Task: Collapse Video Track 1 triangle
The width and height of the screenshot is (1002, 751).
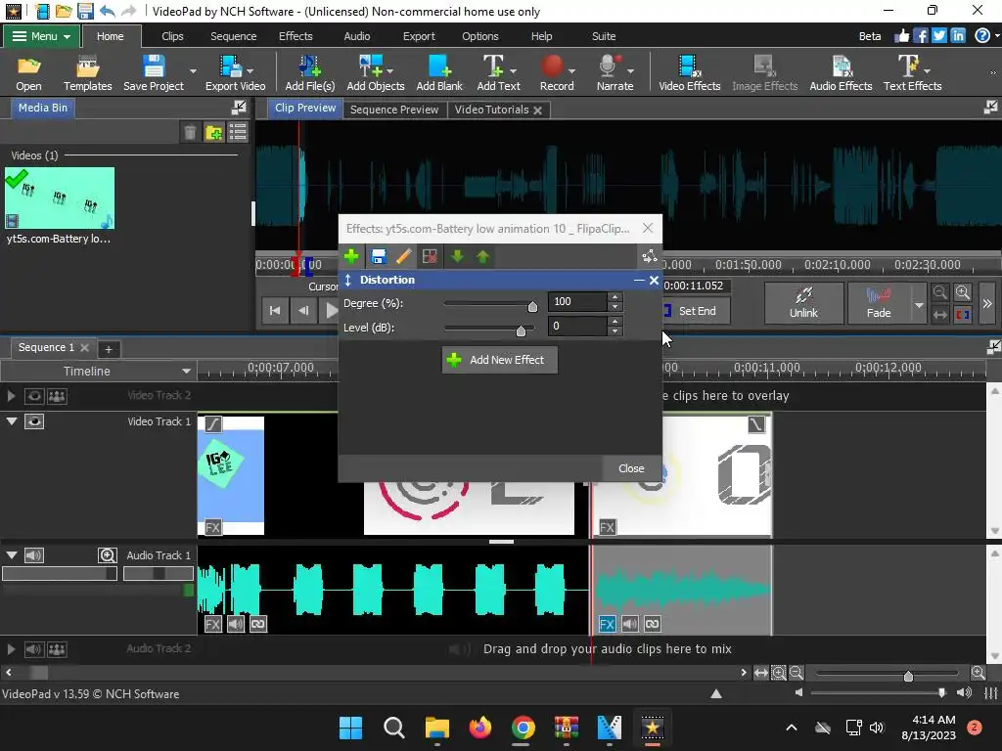Action: 12,421
